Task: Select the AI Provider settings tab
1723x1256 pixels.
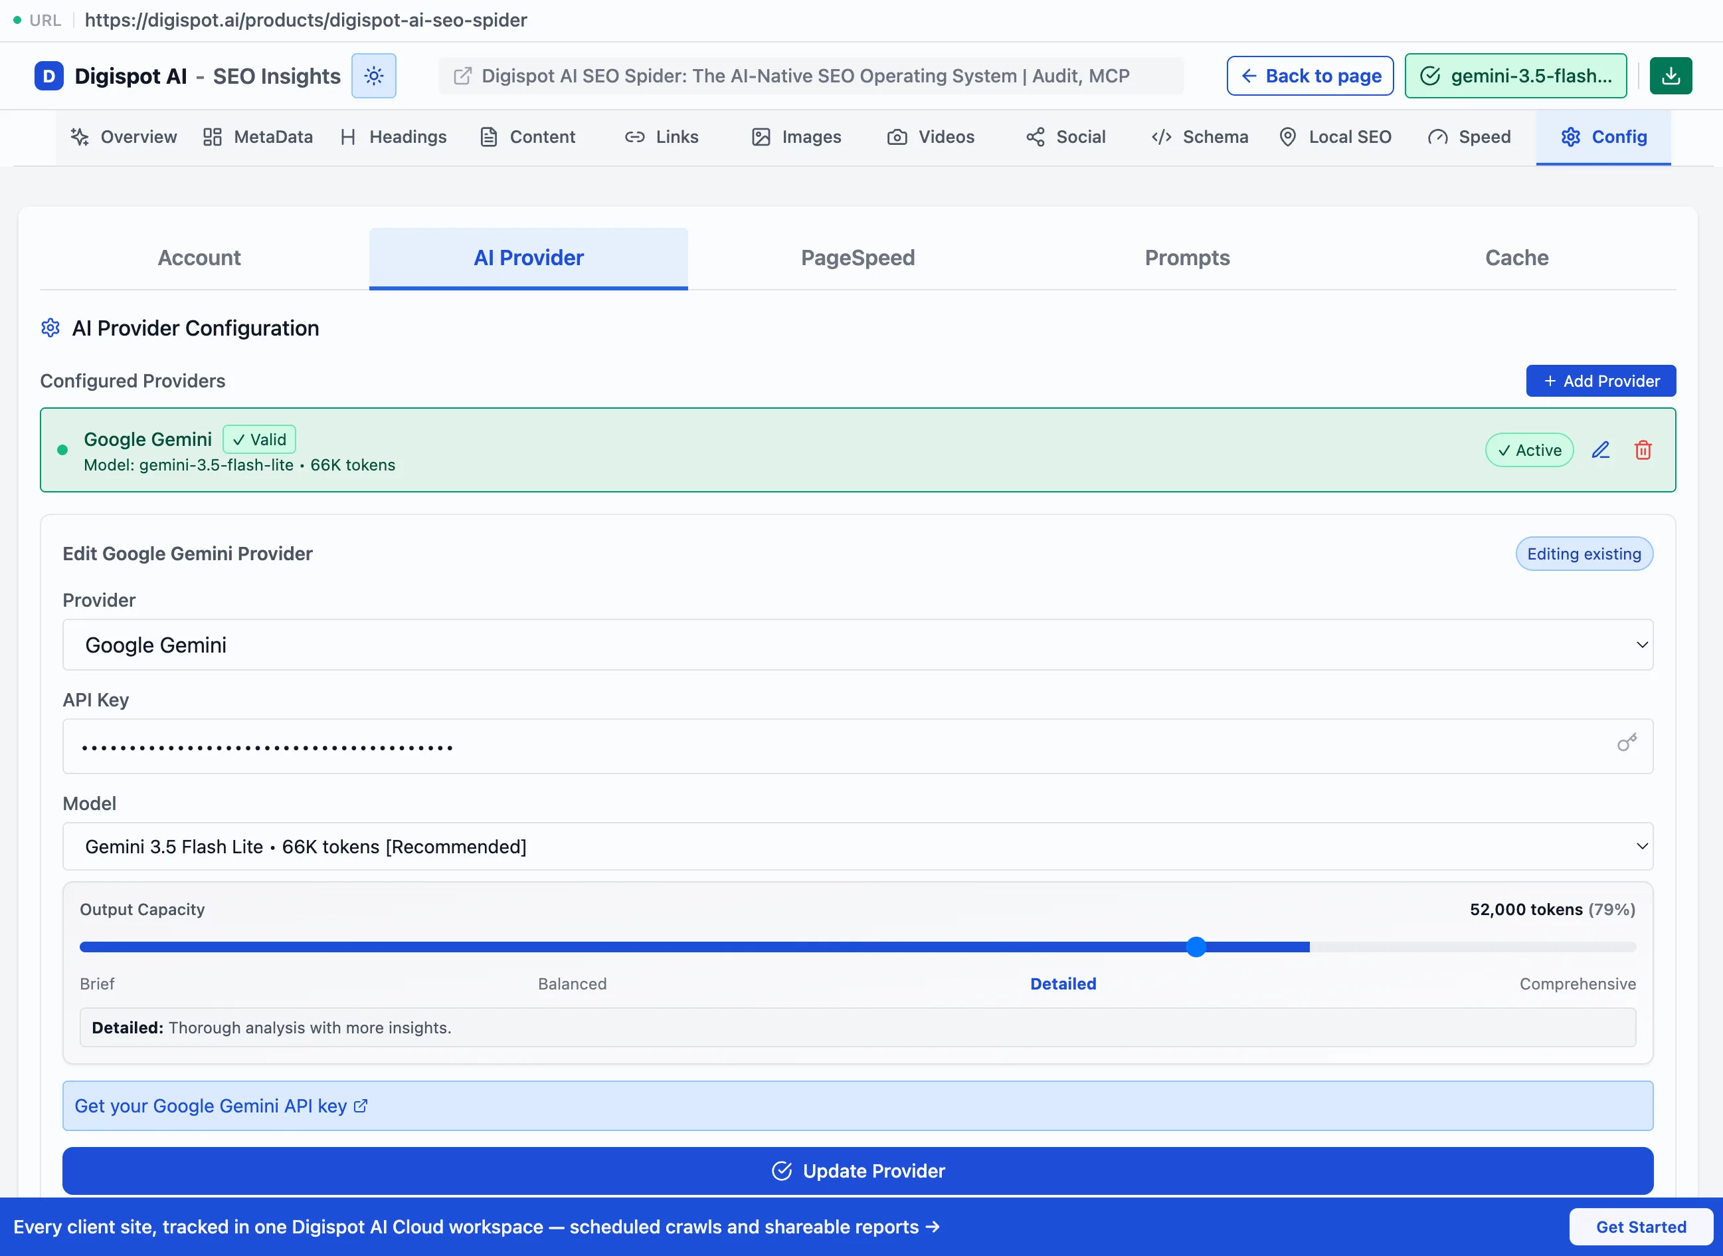Action: click(x=529, y=259)
